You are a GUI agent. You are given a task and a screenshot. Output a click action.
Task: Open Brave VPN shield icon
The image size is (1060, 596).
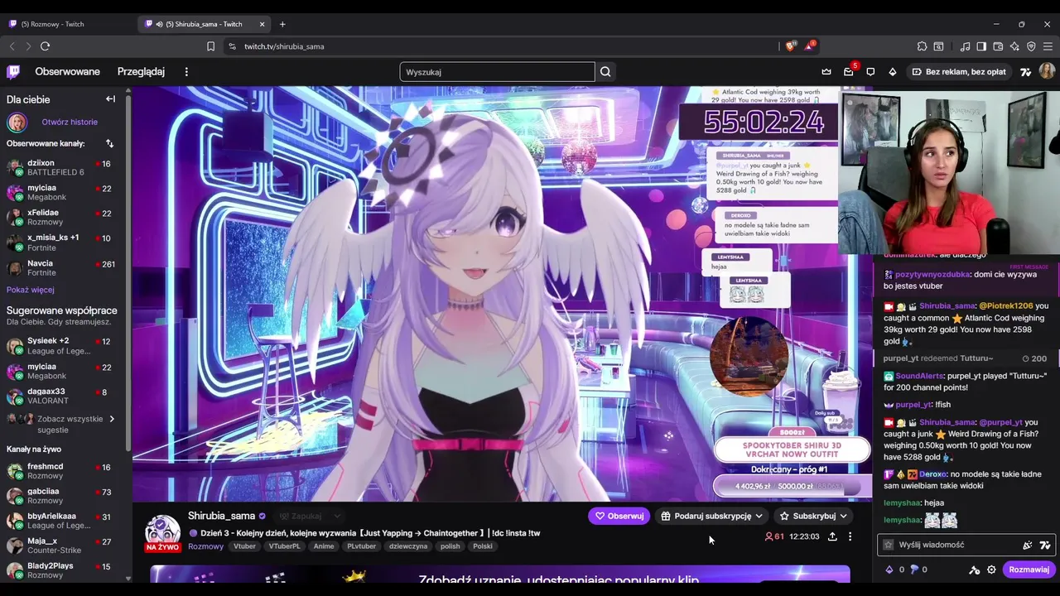(1031, 46)
